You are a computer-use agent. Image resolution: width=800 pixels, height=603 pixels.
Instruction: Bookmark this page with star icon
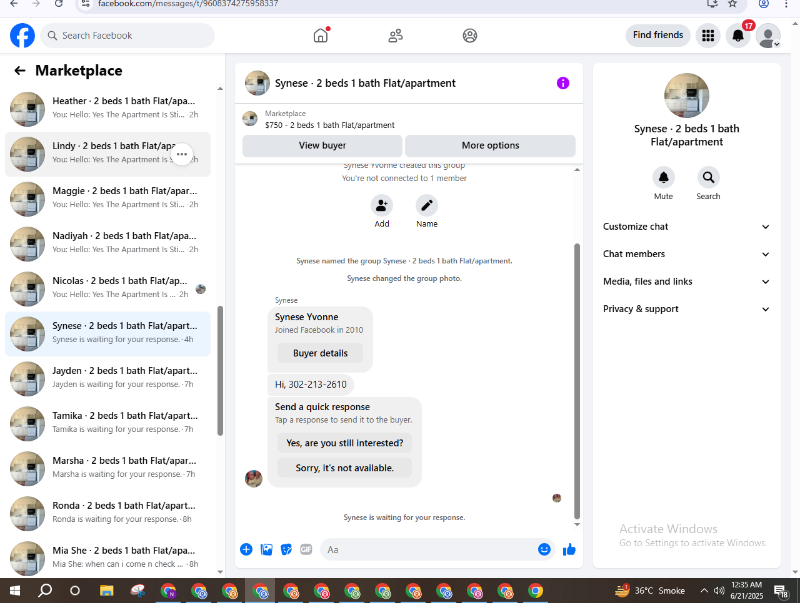733,4
